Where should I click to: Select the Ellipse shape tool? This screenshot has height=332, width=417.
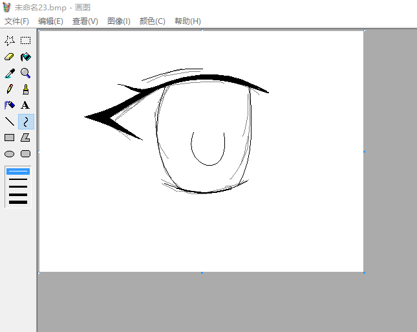[x=10, y=154]
